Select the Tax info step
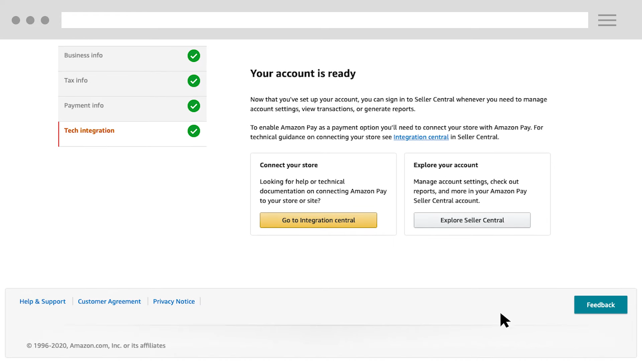The height and width of the screenshot is (361, 642). (x=132, y=84)
